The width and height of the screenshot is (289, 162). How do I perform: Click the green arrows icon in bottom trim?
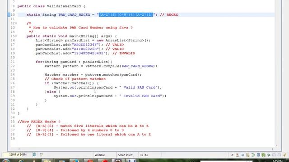(253, 155)
